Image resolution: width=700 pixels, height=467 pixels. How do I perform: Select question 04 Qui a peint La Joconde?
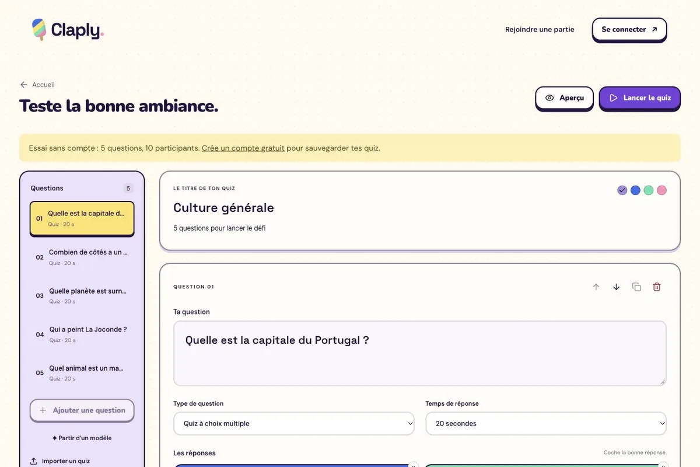(82, 334)
